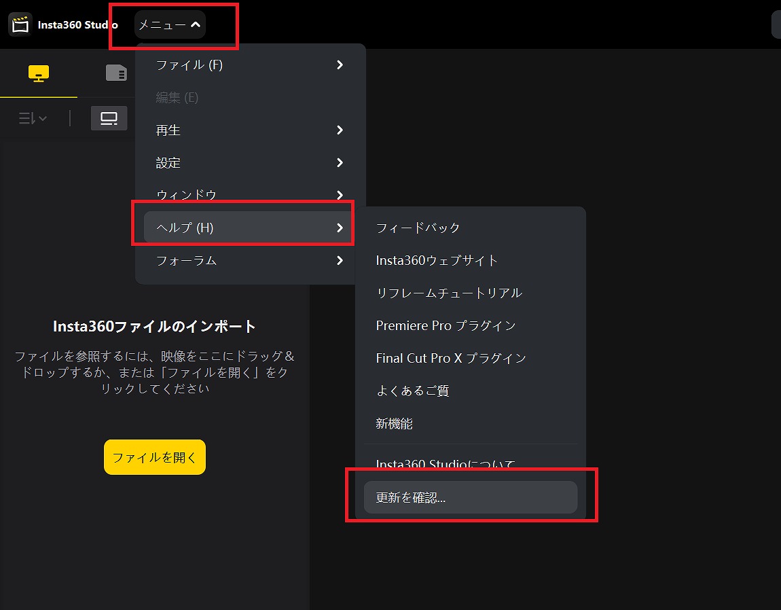Choose Final Cut Pro X プラグイン
Viewport: 781px width, 610px height.
(x=471, y=358)
